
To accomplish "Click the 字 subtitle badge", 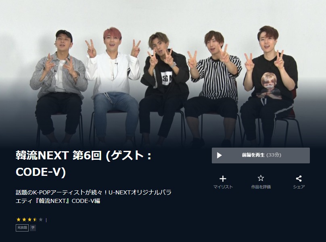I will 33,227.
